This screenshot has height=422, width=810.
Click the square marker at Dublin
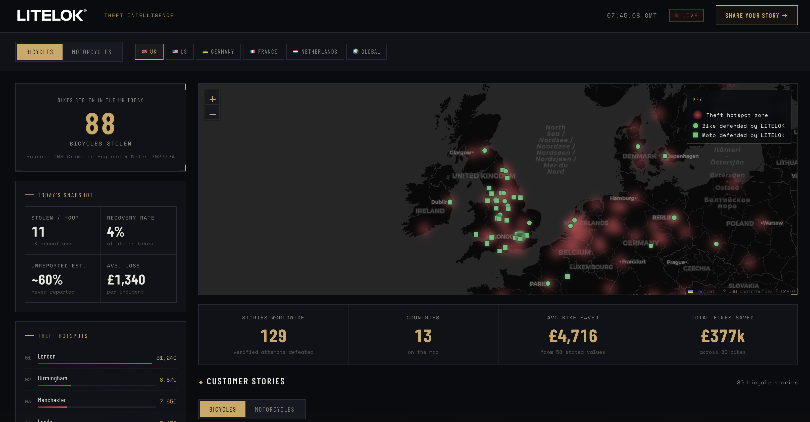coord(450,202)
